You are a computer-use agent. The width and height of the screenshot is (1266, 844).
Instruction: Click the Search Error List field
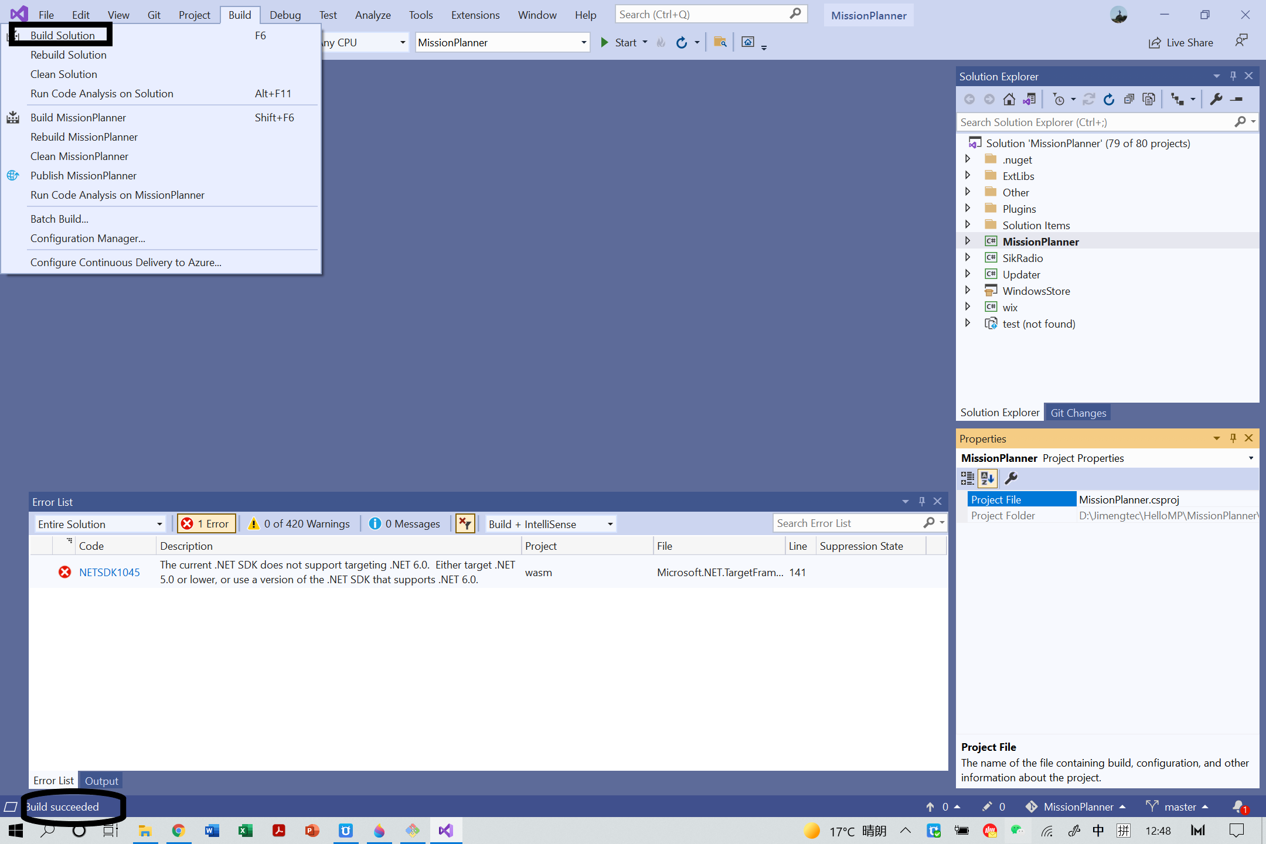tap(847, 523)
